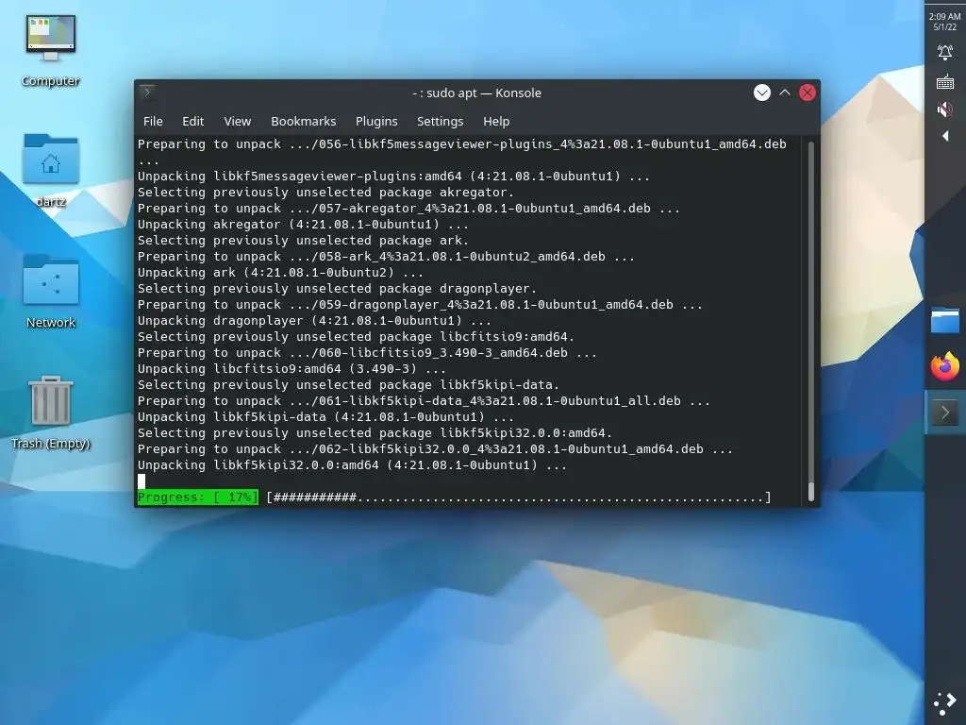Open the Network folder on the desktop
Image resolution: width=966 pixels, height=725 pixels.
(51, 292)
